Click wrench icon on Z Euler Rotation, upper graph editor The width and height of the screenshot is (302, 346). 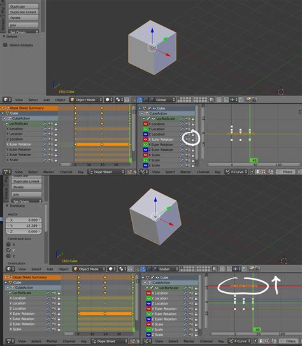click(x=182, y=150)
